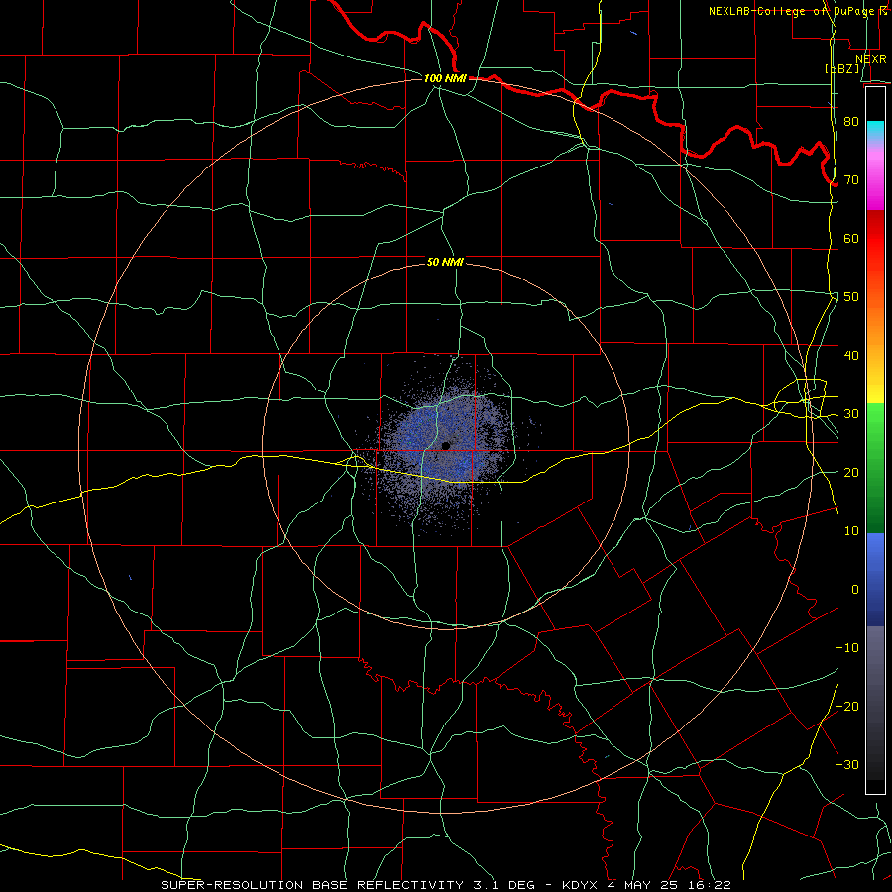Click the radar site black center dot
This screenshot has height=892, width=892.
pos(446,445)
